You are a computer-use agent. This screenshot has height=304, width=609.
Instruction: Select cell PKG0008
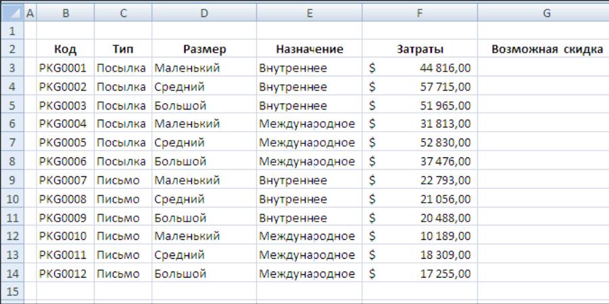coord(66,199)
